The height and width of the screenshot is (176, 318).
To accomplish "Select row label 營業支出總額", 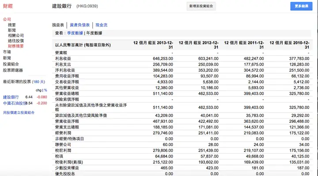I will pyautogui.click(x=67, y=127).
